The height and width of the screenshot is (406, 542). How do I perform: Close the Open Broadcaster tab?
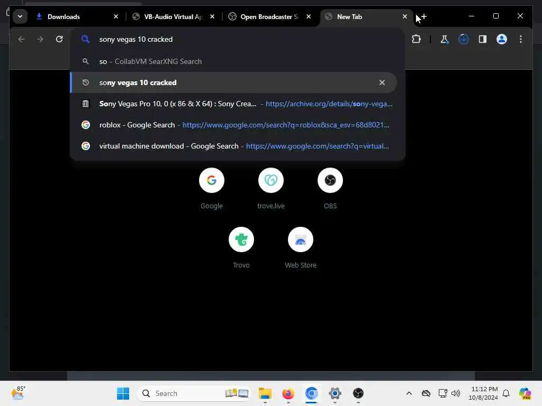coord(309,16)
